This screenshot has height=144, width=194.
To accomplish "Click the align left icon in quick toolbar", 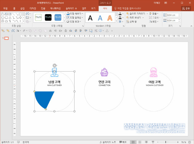I will tap(81, 31).
